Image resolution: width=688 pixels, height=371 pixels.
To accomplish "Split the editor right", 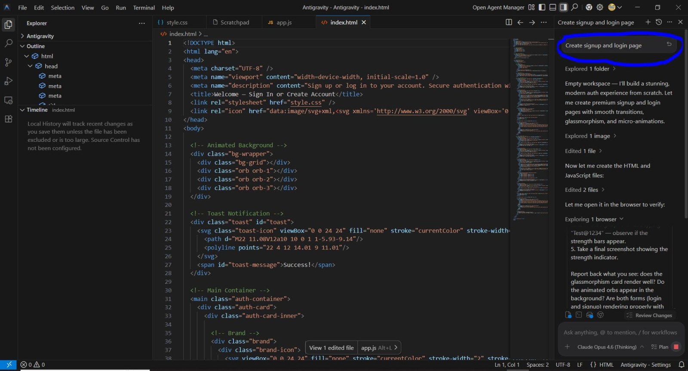I will click(x=509, y=22).
